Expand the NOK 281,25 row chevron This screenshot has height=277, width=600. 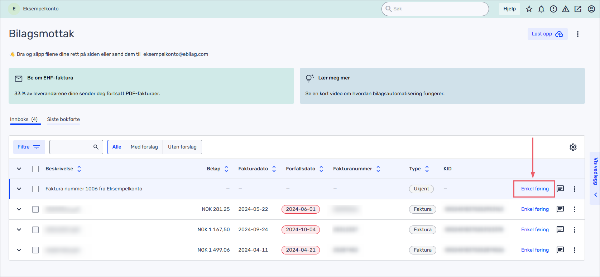click(x=19, y=209)
